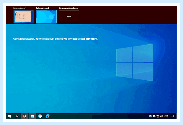Click the Создать рабочий стол label
The width and height of the screenshot is (183, 125).
[68, 8]
